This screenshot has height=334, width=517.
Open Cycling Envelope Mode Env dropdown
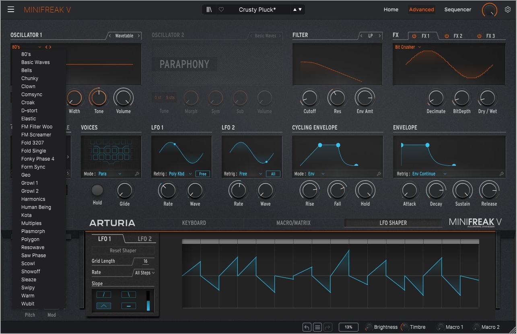316,174
